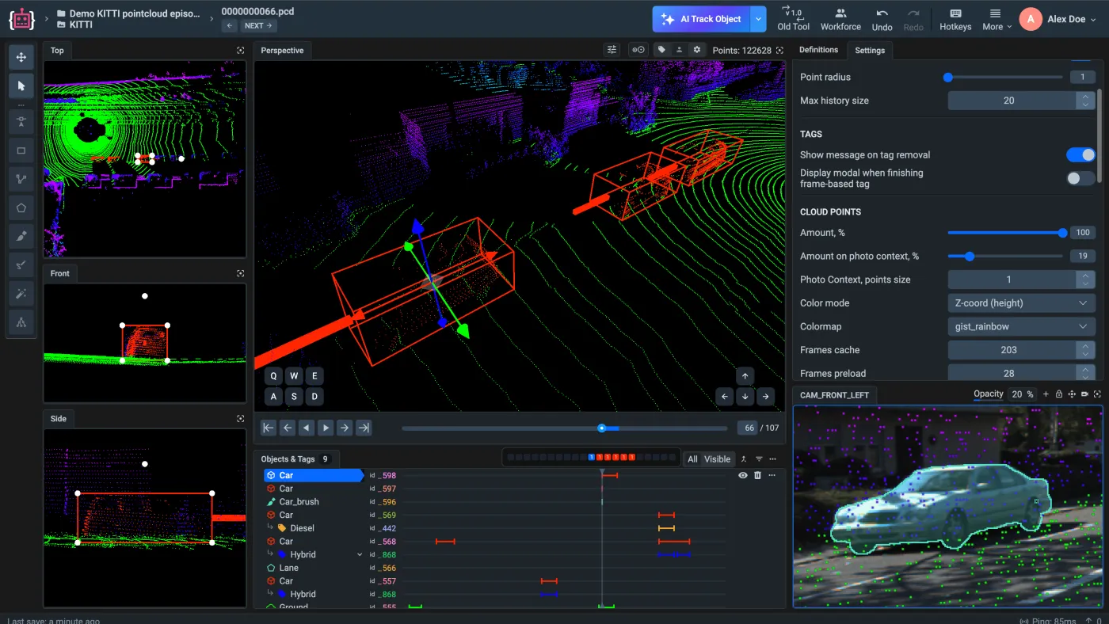Open AI Track Object dropdown arrow
Screen dimensions: 1109x624
click(759, 19)
